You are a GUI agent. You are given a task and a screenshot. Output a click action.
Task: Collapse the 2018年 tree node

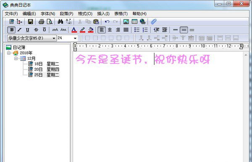click(9, 53)
